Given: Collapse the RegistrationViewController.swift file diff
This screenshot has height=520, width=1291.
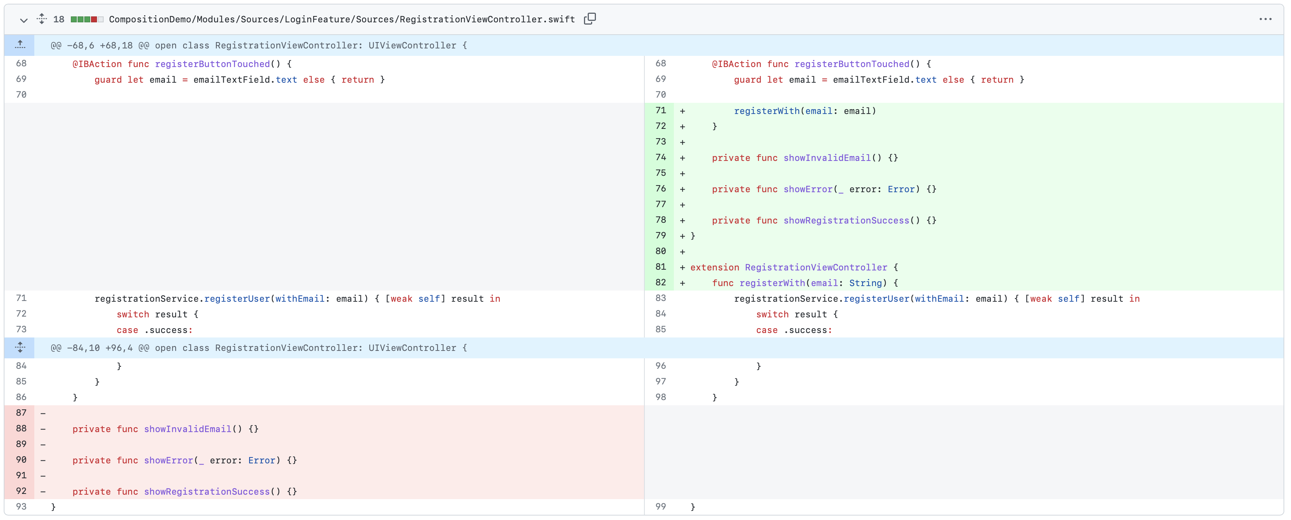Looking at the screenshot, I should (x=23, y=20).
